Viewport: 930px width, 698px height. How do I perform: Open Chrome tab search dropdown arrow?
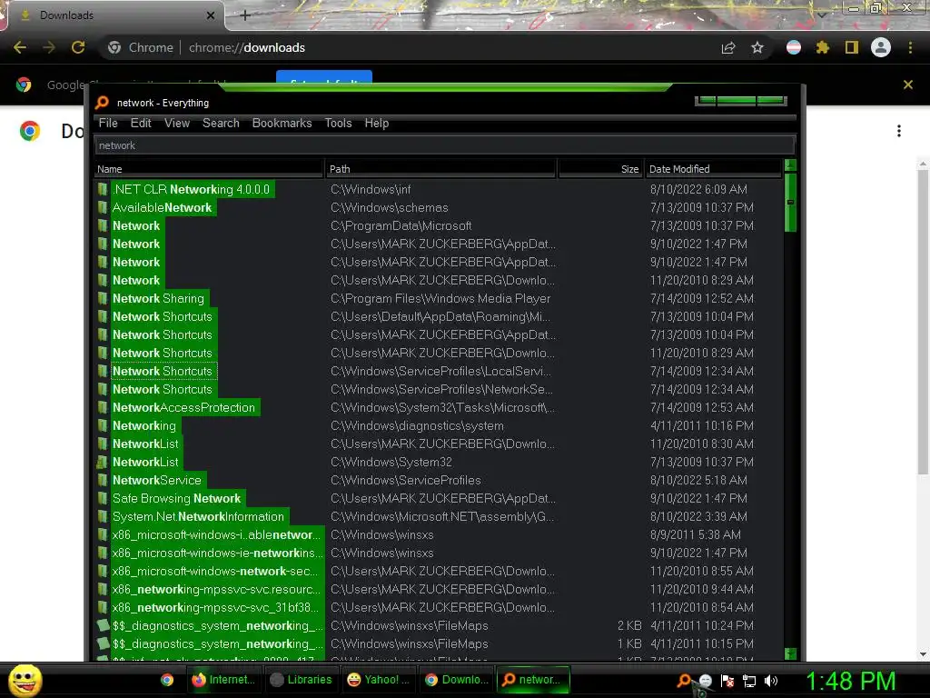(x=822, y=13)
